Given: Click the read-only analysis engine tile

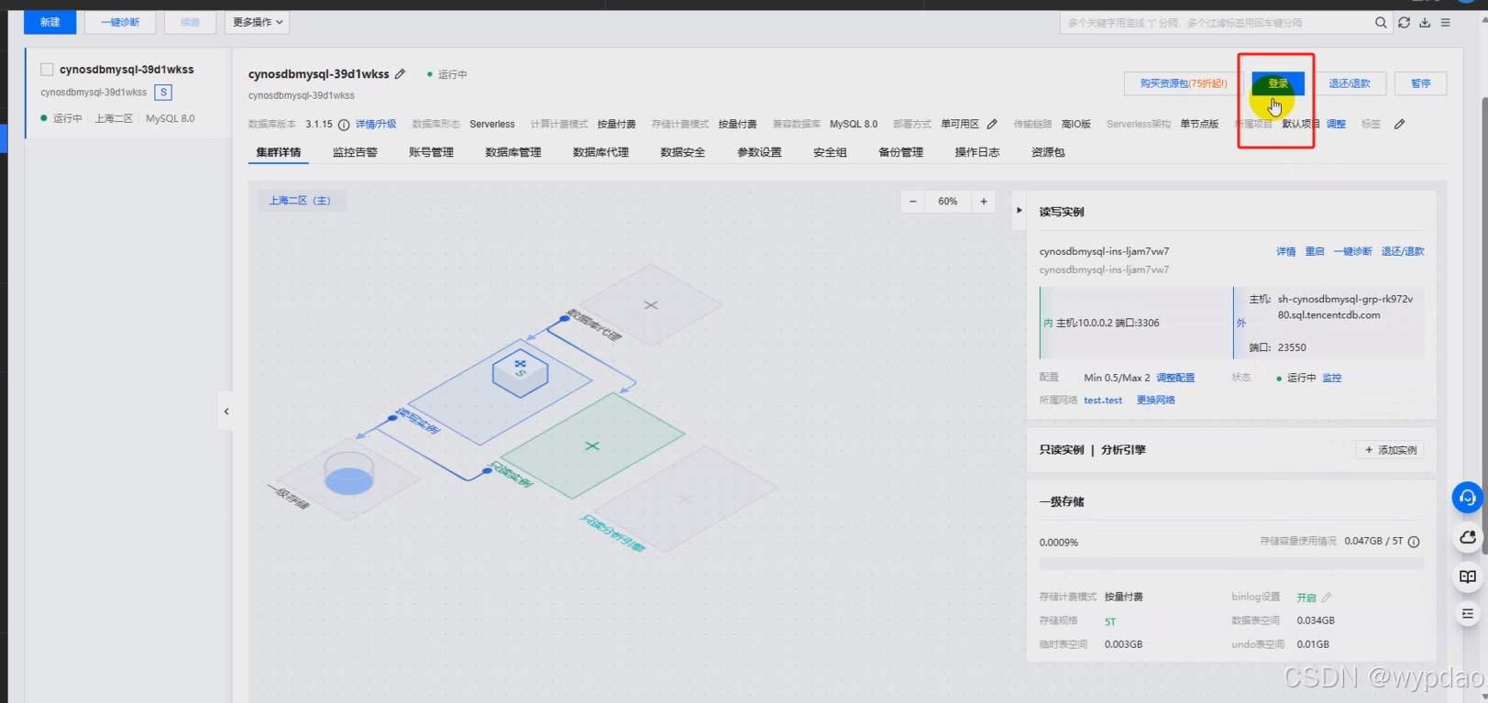Looking at the screenshot, I should click(x=685, y=500).
